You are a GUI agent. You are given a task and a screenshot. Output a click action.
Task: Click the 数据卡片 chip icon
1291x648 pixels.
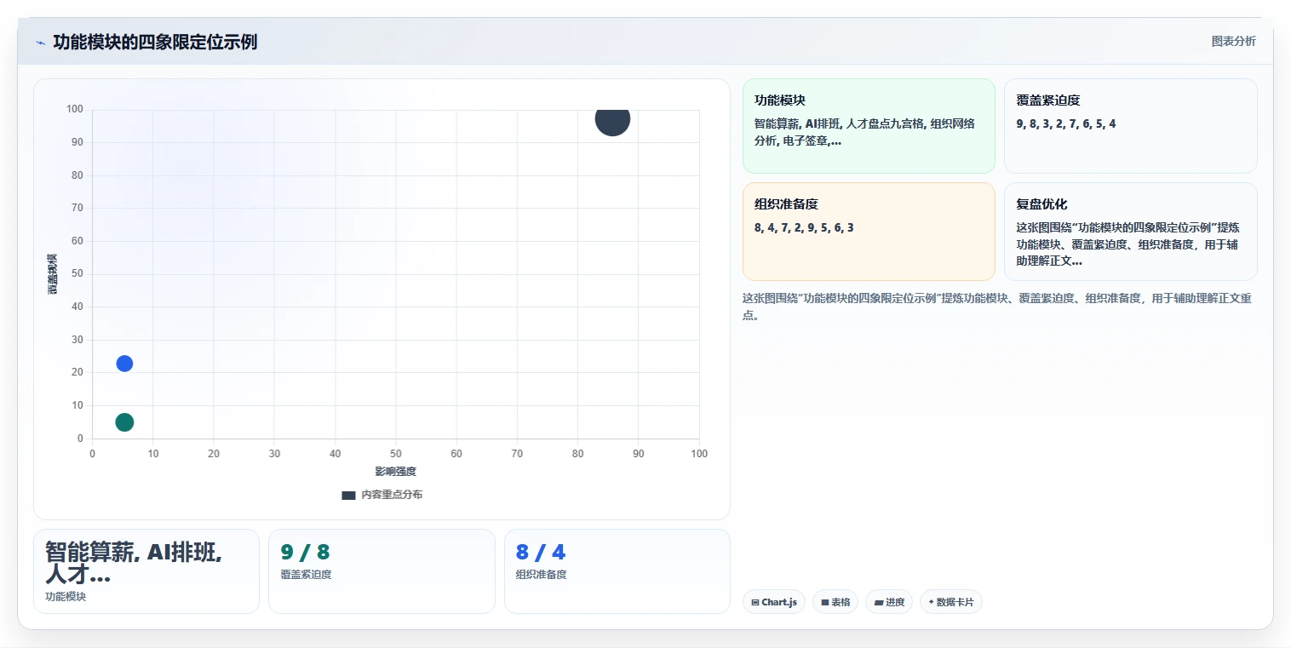931,602
